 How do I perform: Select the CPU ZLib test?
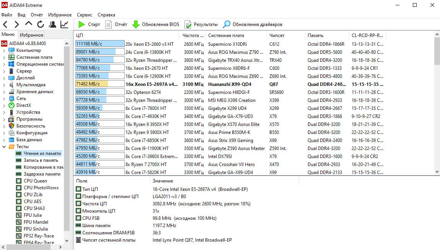pos(29,195)
